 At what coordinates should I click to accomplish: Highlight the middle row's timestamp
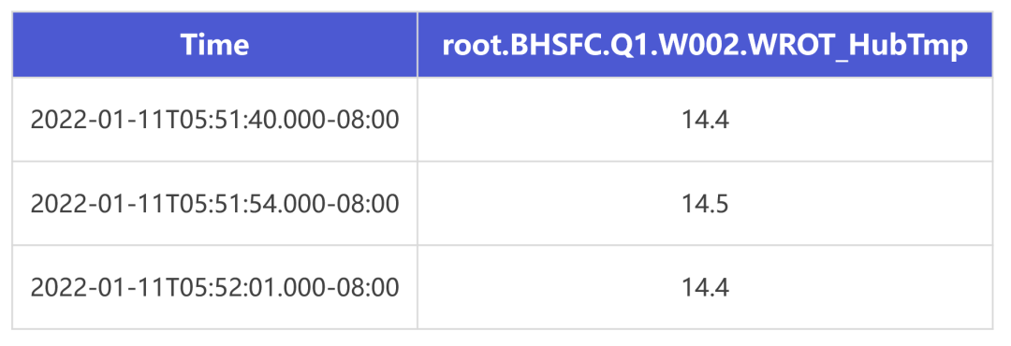(214, 204)
